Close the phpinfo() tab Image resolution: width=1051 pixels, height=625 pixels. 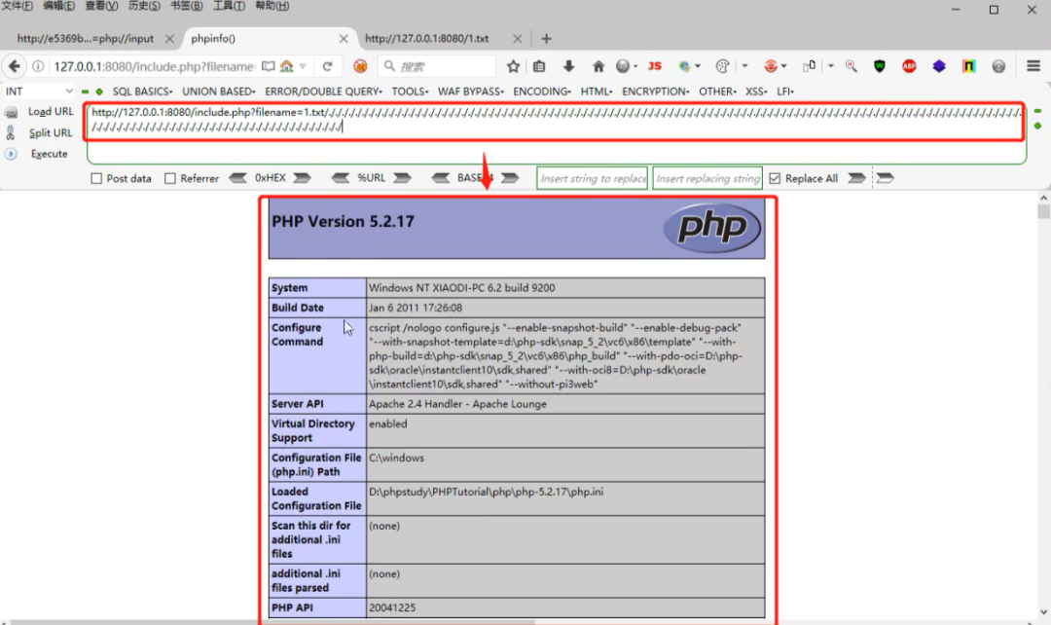tap(344, 39)
